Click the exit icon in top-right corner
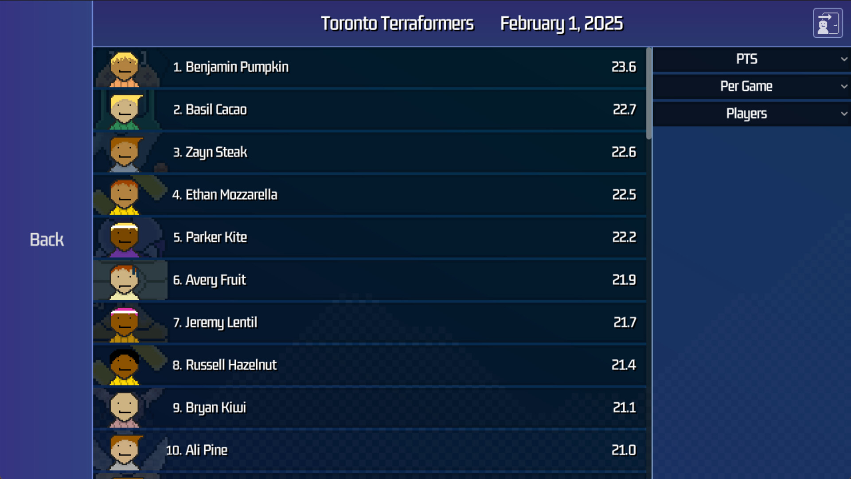This screenshot has height=479, width=851. [828, 23]
